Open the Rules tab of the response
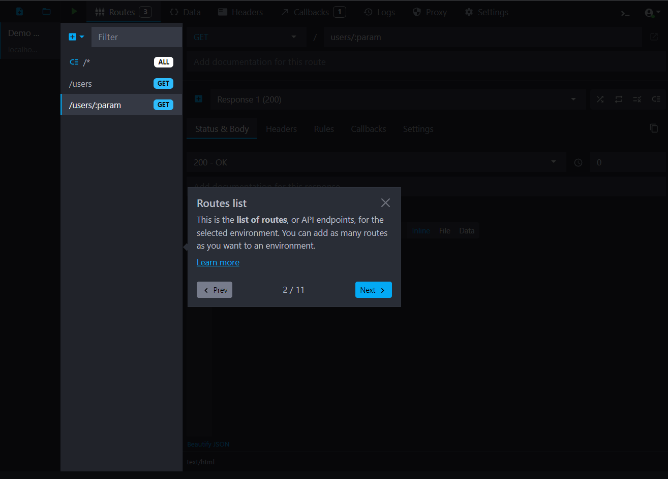 [324, 129]
